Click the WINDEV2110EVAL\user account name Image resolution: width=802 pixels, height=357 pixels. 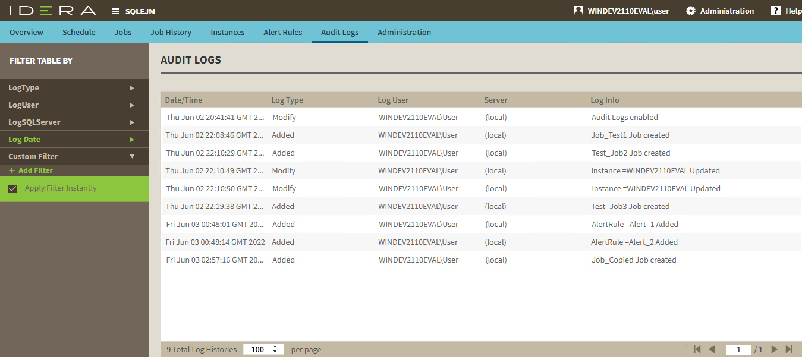628,11
